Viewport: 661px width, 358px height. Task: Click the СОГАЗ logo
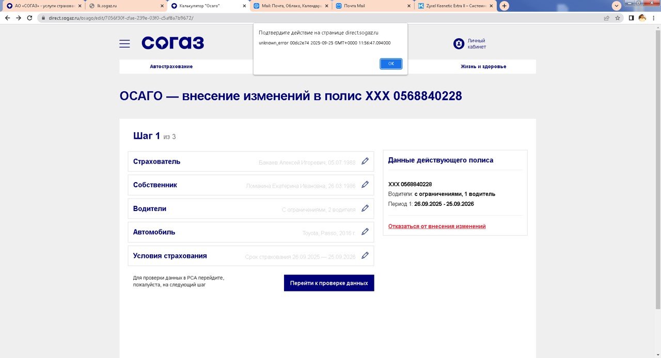(173, 43)
